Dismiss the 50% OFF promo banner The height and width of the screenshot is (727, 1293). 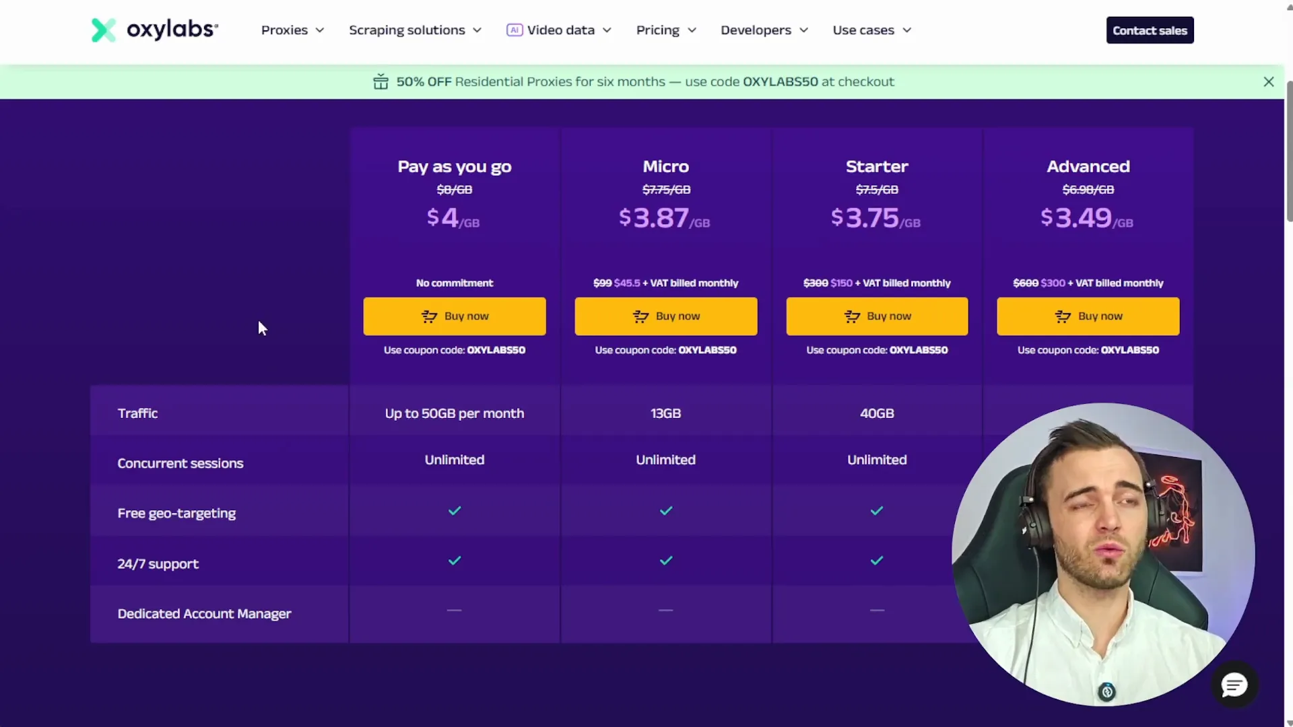point(1268,81)
